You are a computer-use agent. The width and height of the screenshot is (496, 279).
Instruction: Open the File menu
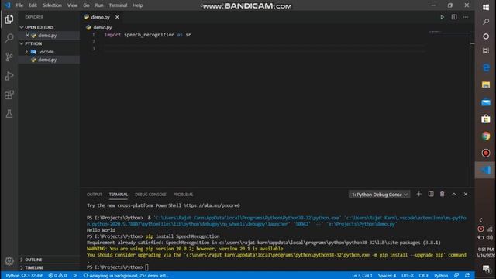pyautogui.click(x=19, y=5)
